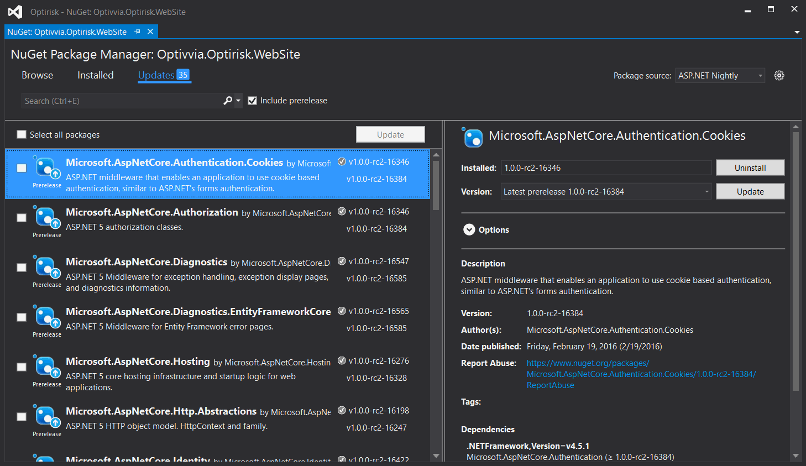
Task: Open the Version Latest prerelease dropdown
Action: point(606,192)
